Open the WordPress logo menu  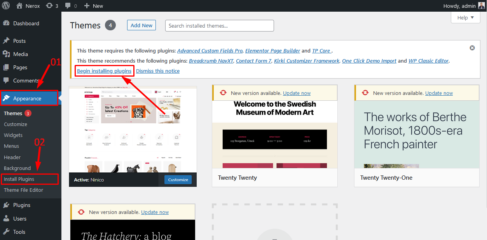6,6
